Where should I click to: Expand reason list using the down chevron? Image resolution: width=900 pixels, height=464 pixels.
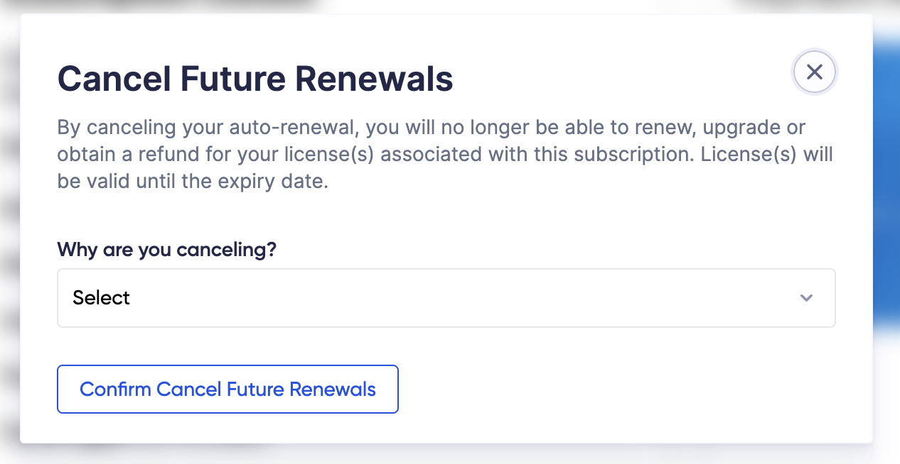click(806, 298)
